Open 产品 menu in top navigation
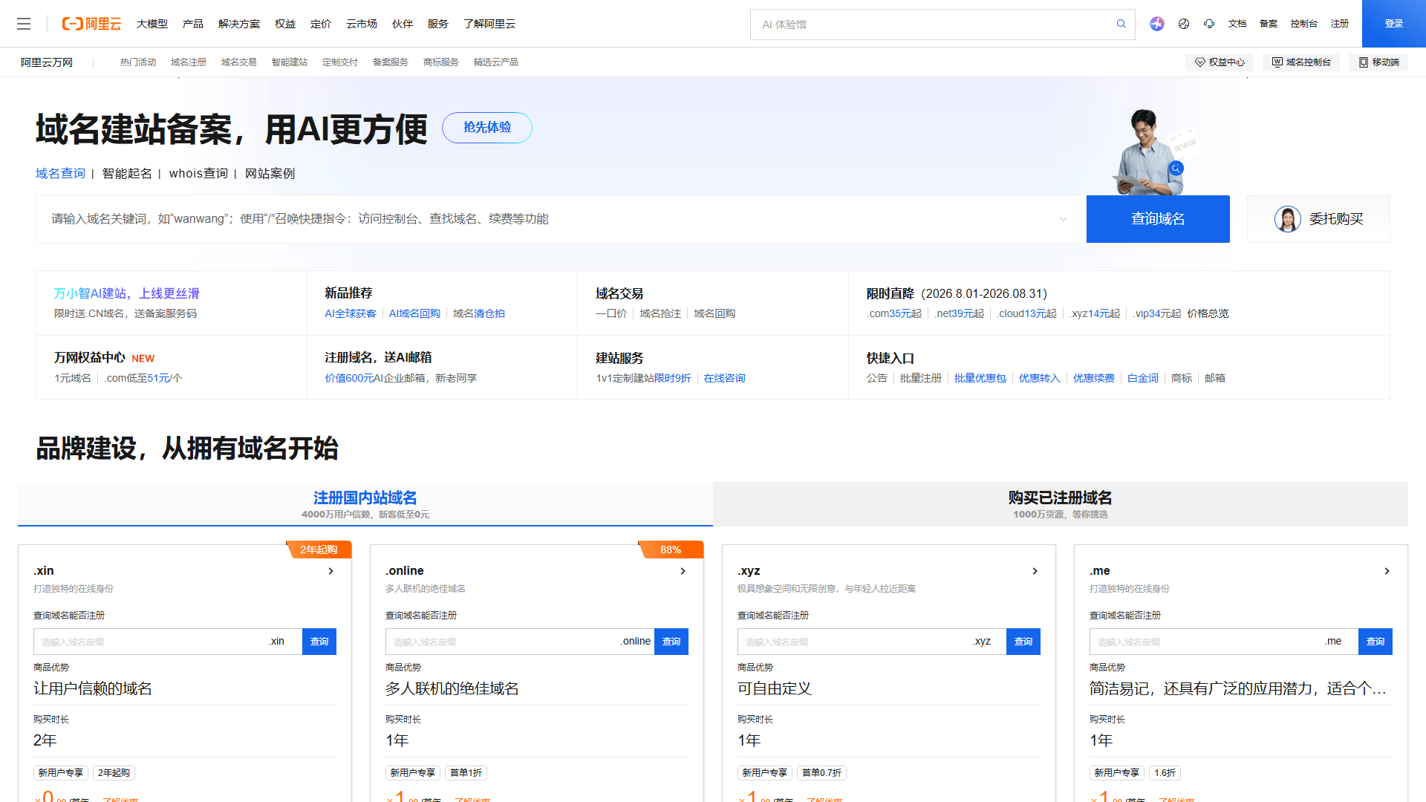The height and width of the screenshot is (802, 1426). pos(193,24)
